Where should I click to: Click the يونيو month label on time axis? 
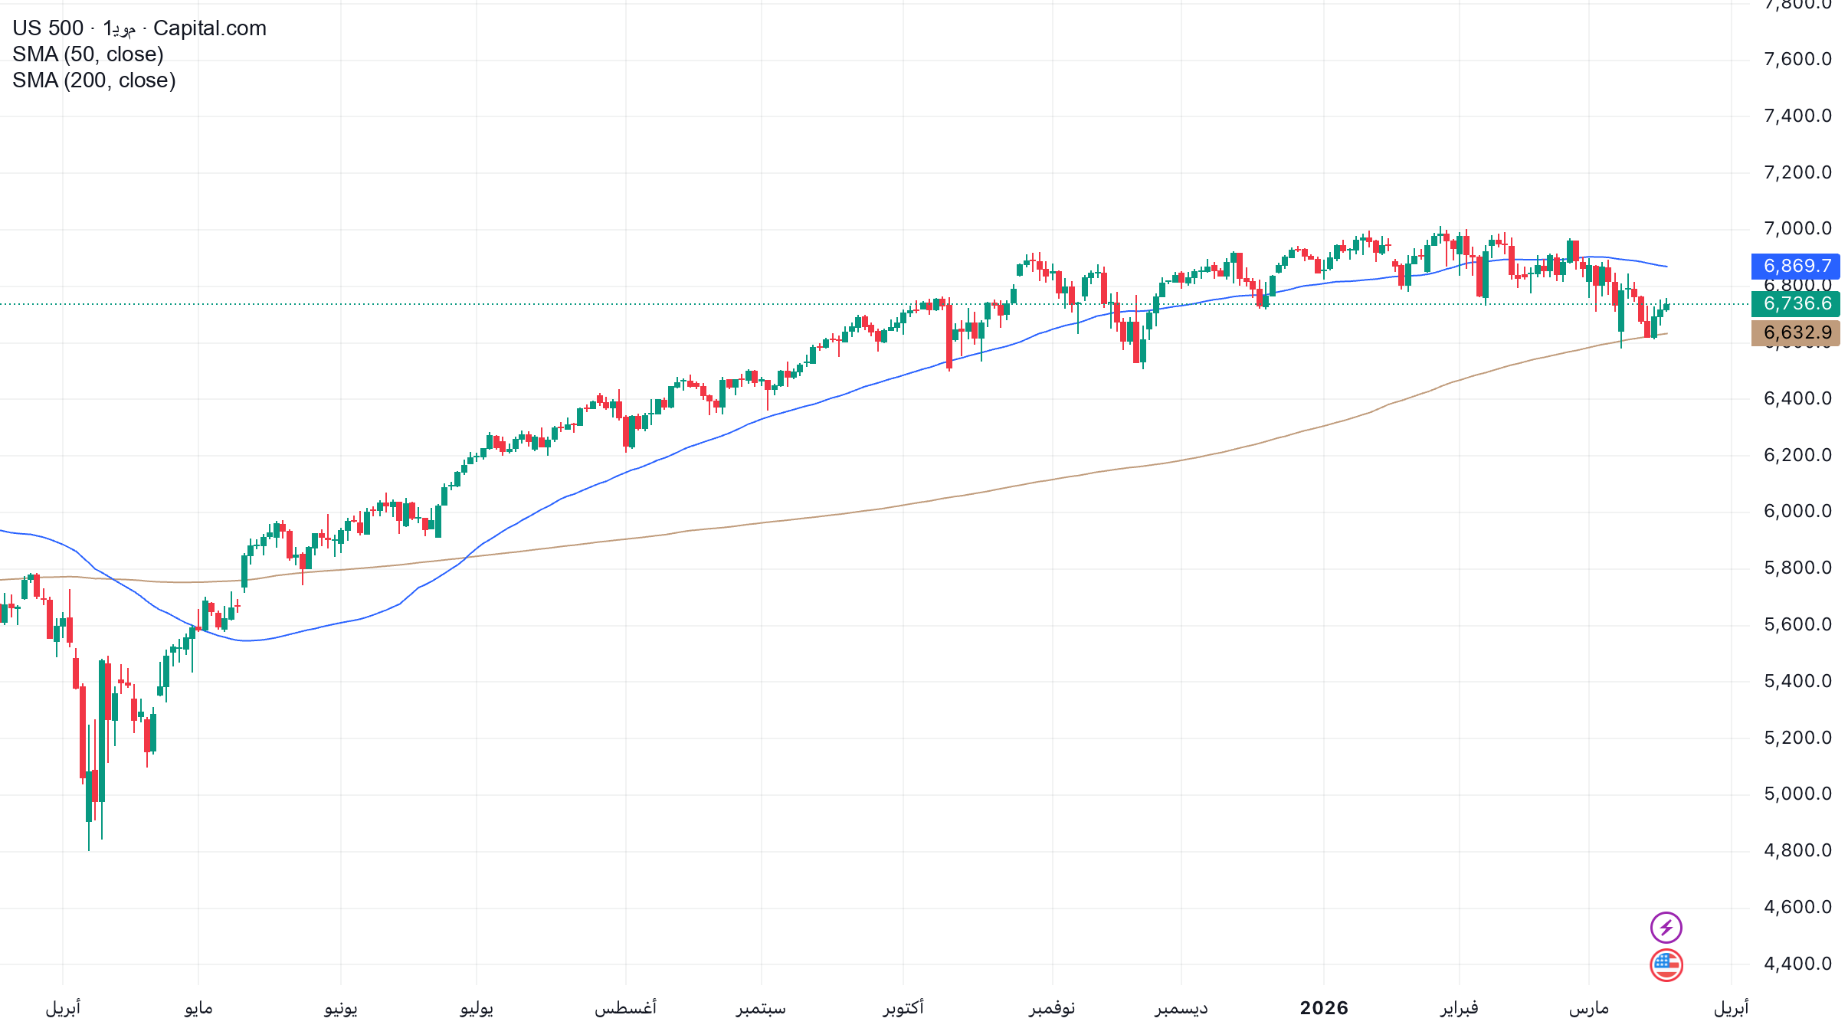tap(341, 1007)
